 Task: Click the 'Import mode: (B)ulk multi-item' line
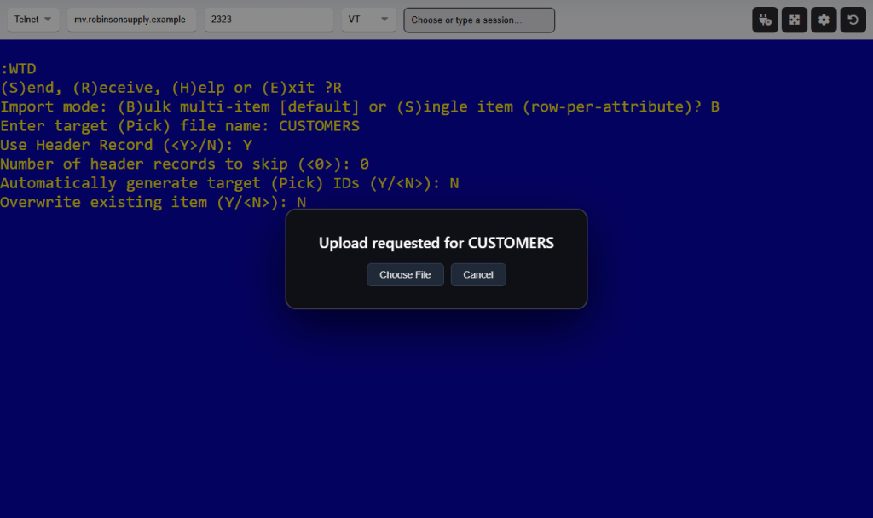(x=360, y=106)
